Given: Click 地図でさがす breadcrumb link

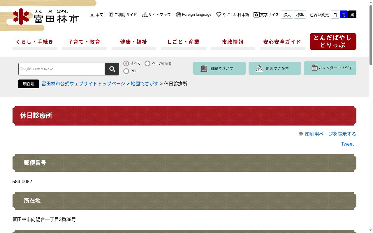Looking at the screenshot, I should point(145,84).
